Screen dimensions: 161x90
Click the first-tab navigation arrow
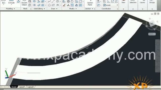(2, 87)
